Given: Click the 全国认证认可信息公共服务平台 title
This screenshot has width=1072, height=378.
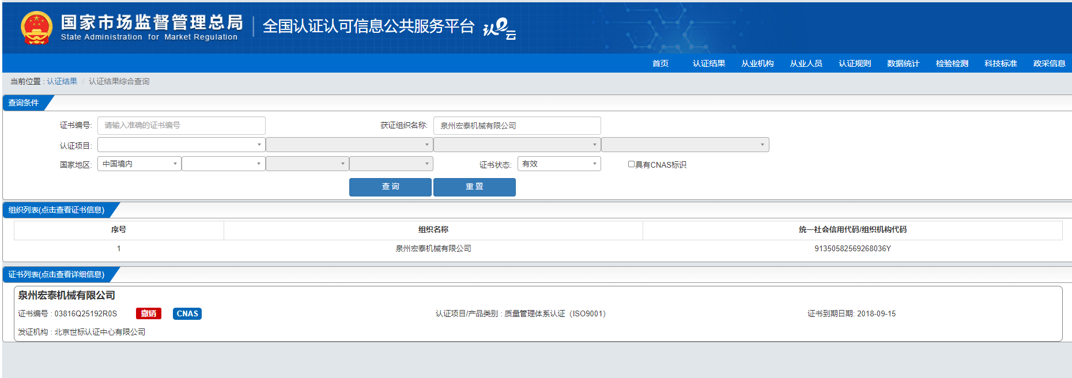Looking at the screenshot, I should [368, 26].
